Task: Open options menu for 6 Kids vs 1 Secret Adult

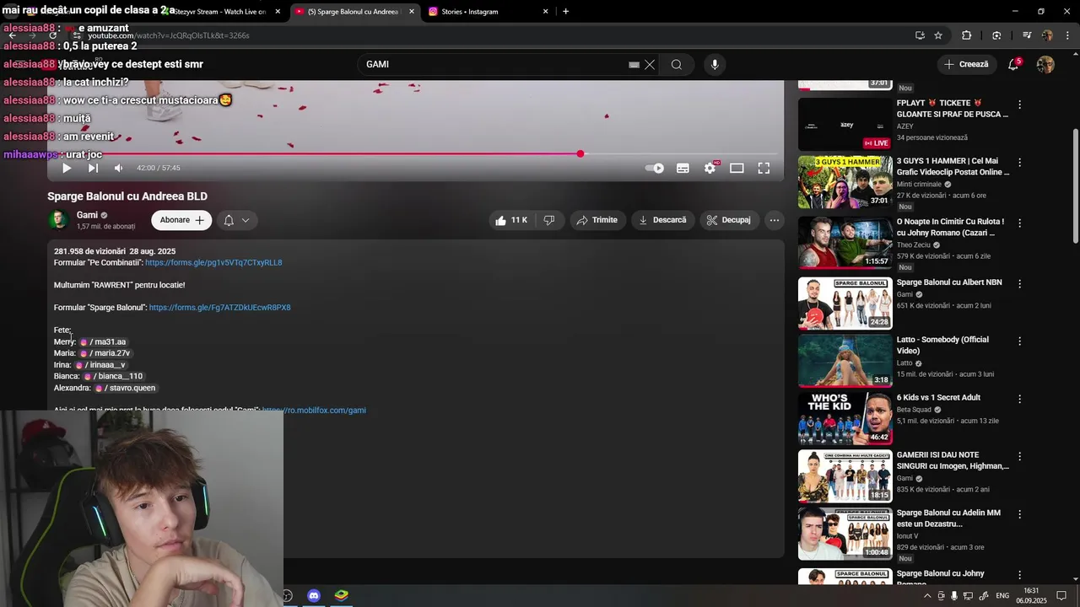Action: tap(1019, 399)
